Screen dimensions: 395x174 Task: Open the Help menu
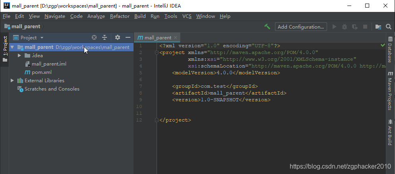point(225,16)
